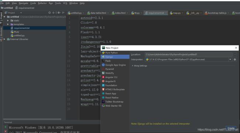This screenshot has width=240, height=133.
Task: Hide the Project tool window
Action: click(x=64, y=13)
